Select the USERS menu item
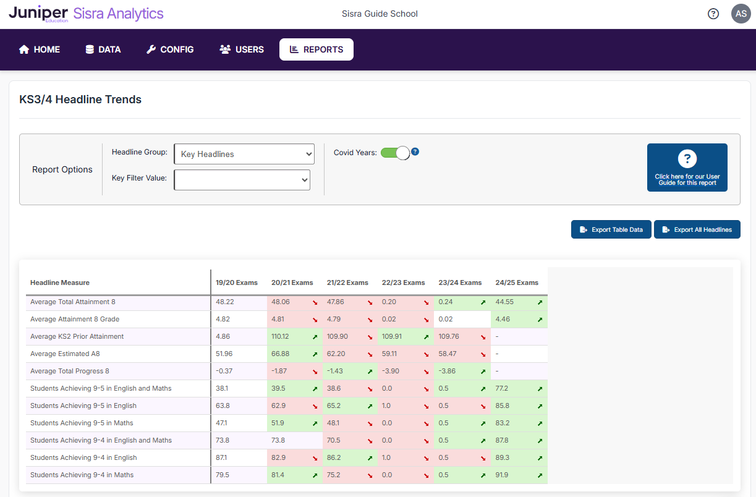Viewport: 756px width, 497px height. pyautogui.click(x=241, y=49)
